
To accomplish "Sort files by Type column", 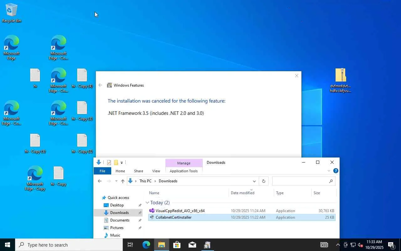I will [x=293, y=193].
